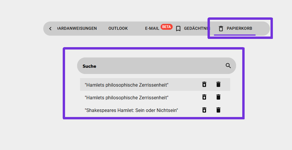Click the left chevron to scroll tabs back
The height and width of the screenshot is (150, 292).
50,29
